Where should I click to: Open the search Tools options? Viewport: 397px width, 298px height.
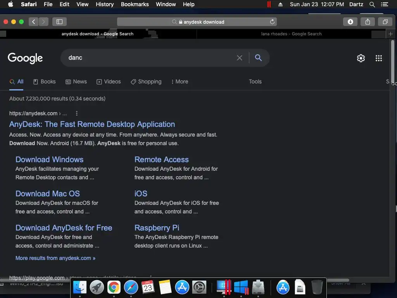[255, 81]
